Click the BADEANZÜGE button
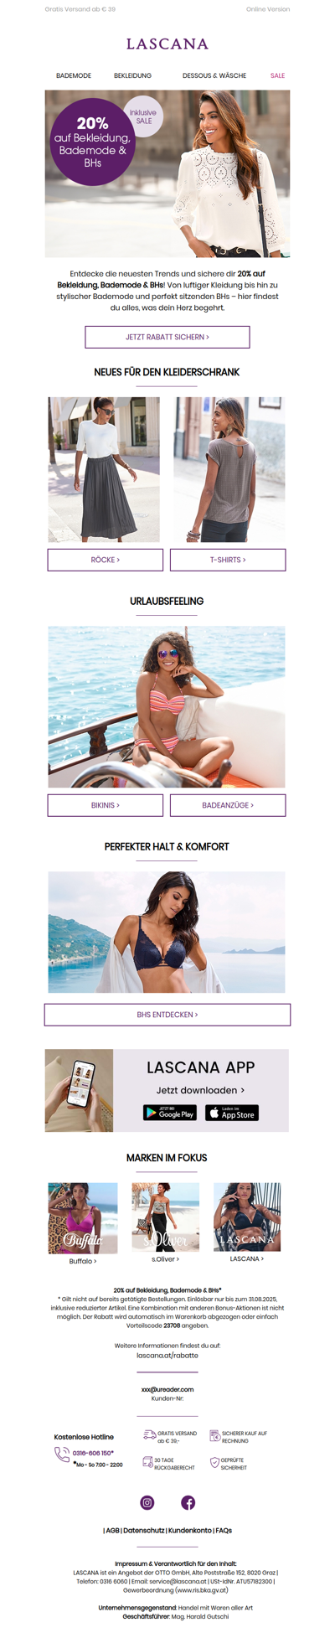The image size is (335, 1638). [x=228, y=805]
